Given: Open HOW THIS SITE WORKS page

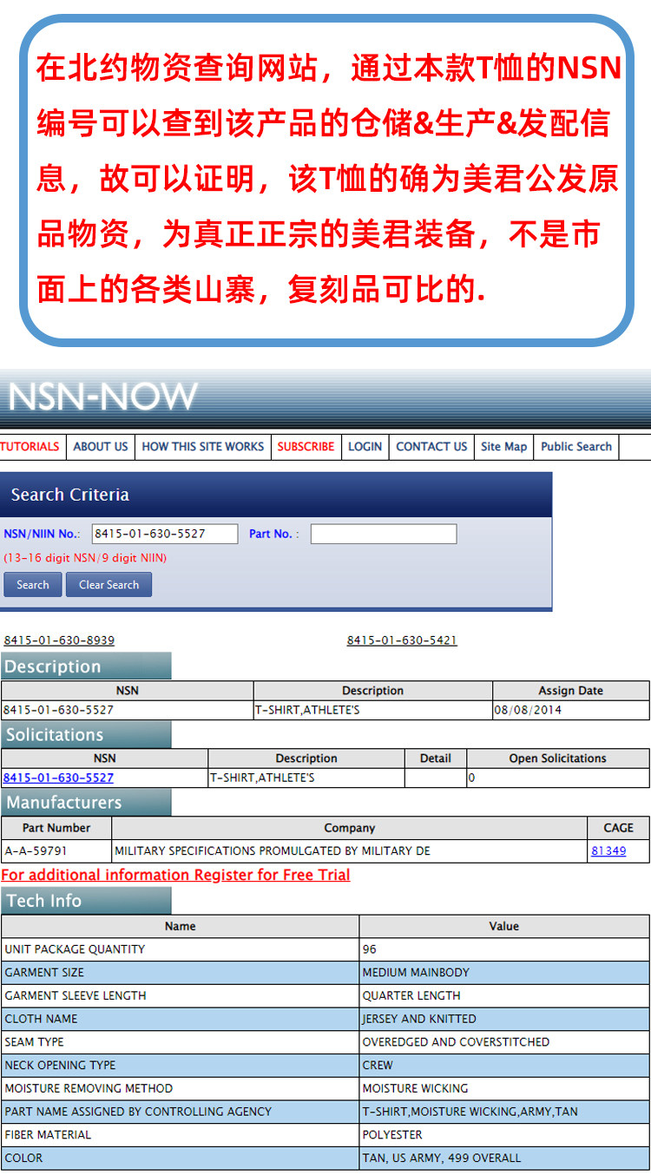Looking at the screenshot, I should pos(202,447).
